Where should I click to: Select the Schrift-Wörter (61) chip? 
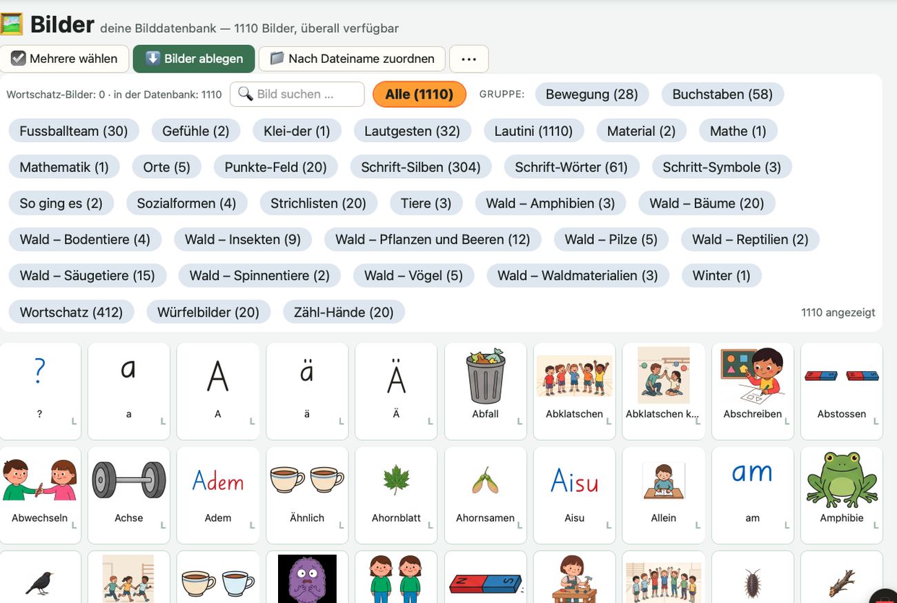(571, 167)
